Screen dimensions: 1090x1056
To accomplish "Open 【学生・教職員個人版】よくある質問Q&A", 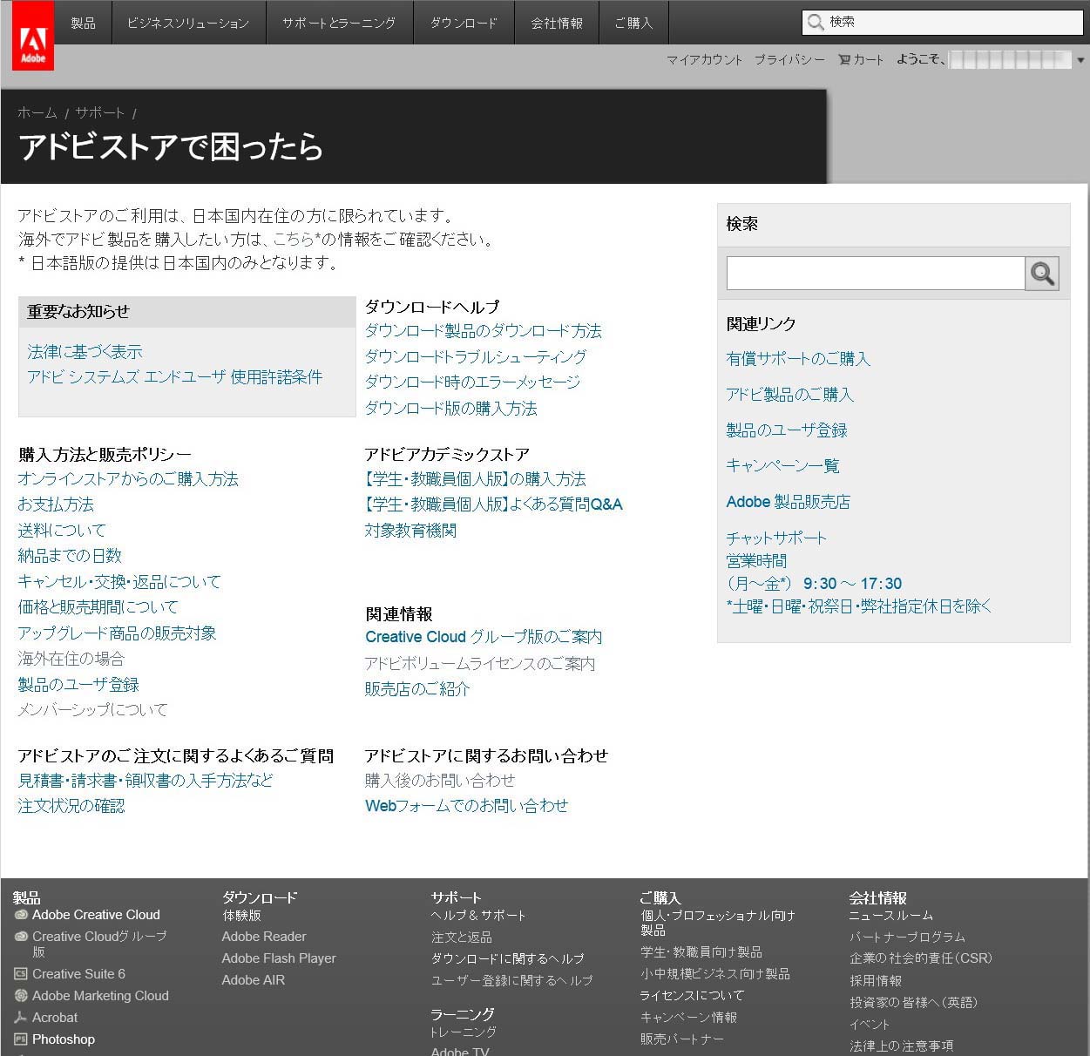I will click(x=494, y=504).
